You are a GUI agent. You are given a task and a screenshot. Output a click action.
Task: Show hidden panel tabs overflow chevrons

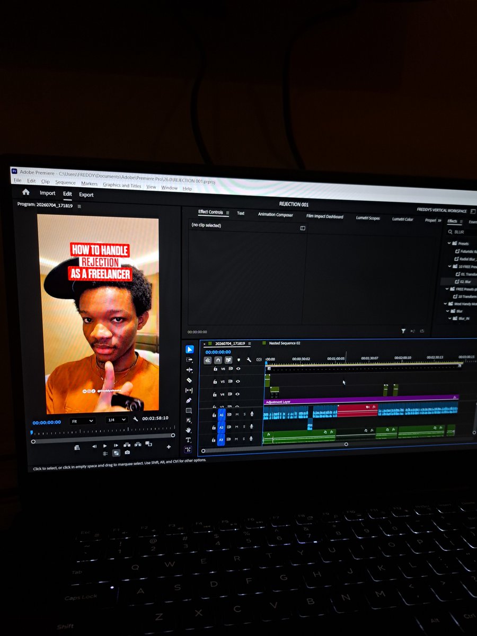point(439,220)
